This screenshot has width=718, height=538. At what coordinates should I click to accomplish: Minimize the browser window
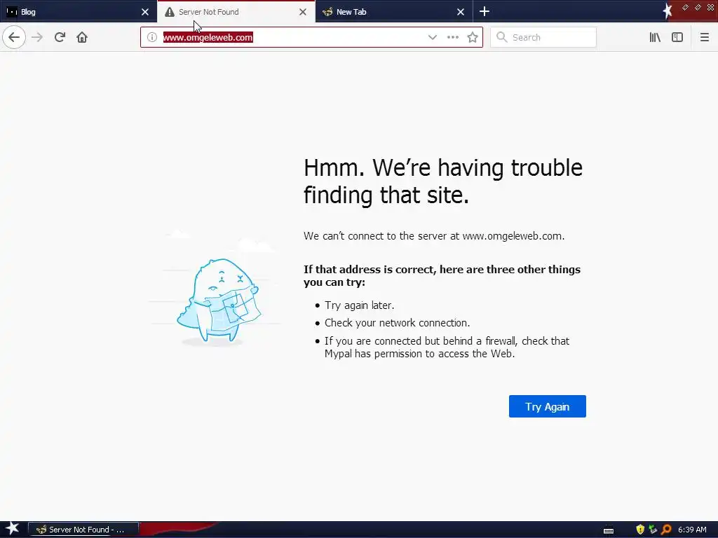point(685,7)
